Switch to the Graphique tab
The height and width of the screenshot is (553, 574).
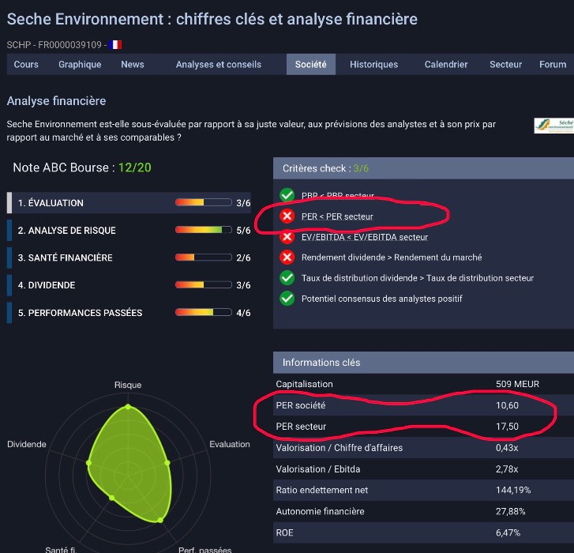pyautogui.click(x=80, y=65)
